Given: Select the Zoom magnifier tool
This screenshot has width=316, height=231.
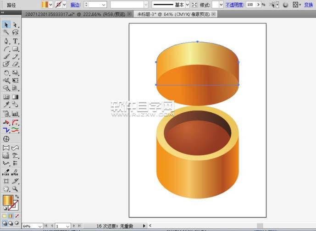Looking at the screenshot, I should click(x=15, y=188).
